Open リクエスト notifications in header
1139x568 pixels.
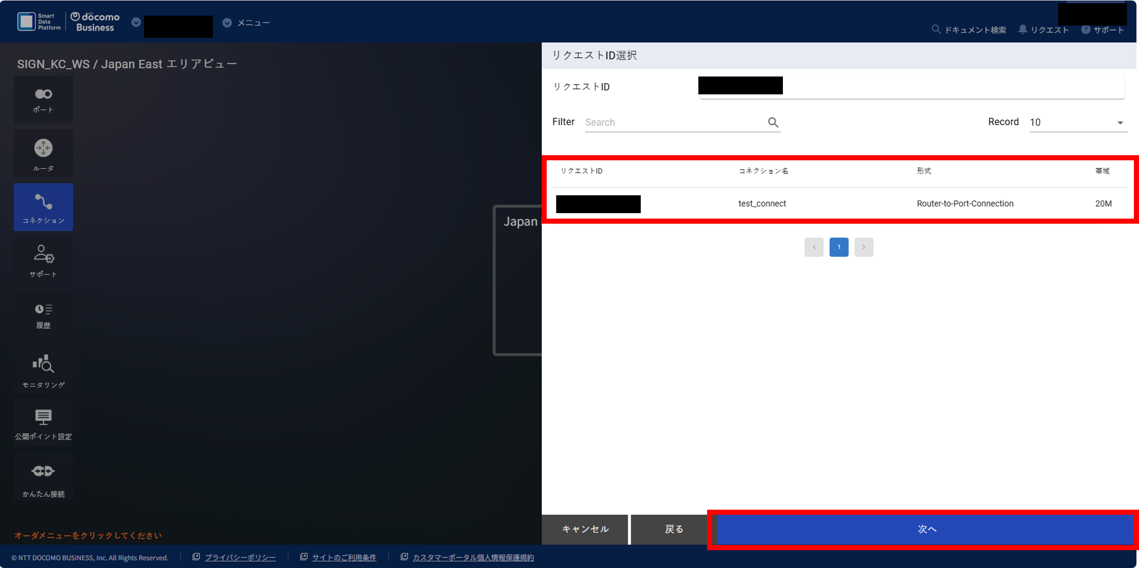pos(1043,30)
